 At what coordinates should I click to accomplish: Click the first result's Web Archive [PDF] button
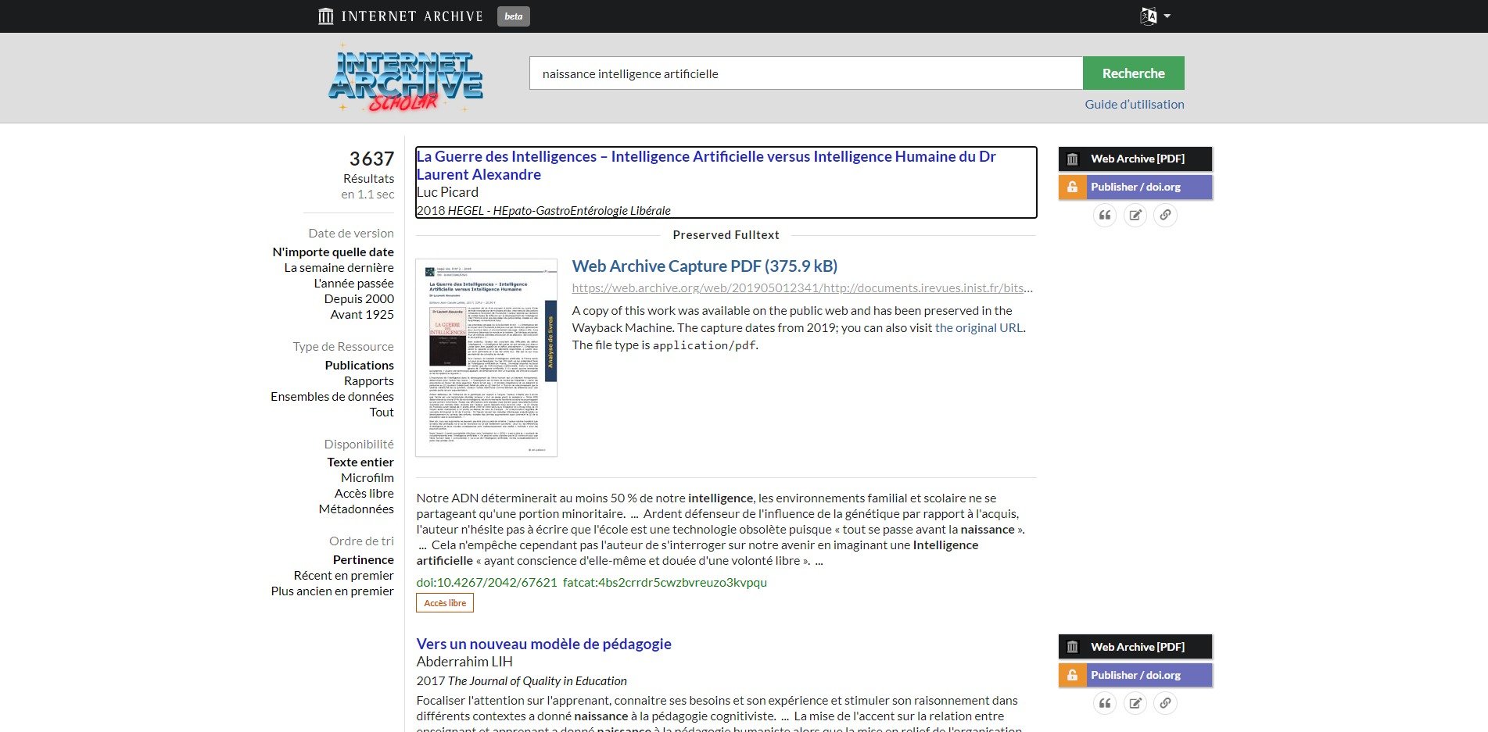pyautogui.click(x=1135, y=159)
